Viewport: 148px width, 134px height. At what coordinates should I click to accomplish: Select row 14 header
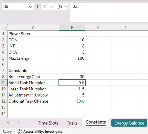(x=3, y=113)
